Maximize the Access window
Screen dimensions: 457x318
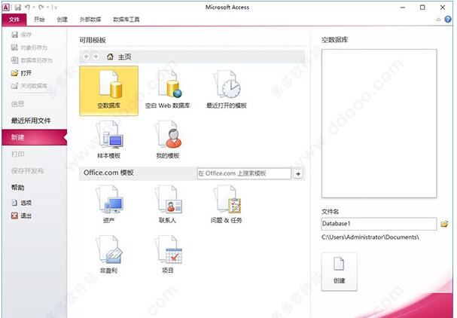[x=422, y=8]
